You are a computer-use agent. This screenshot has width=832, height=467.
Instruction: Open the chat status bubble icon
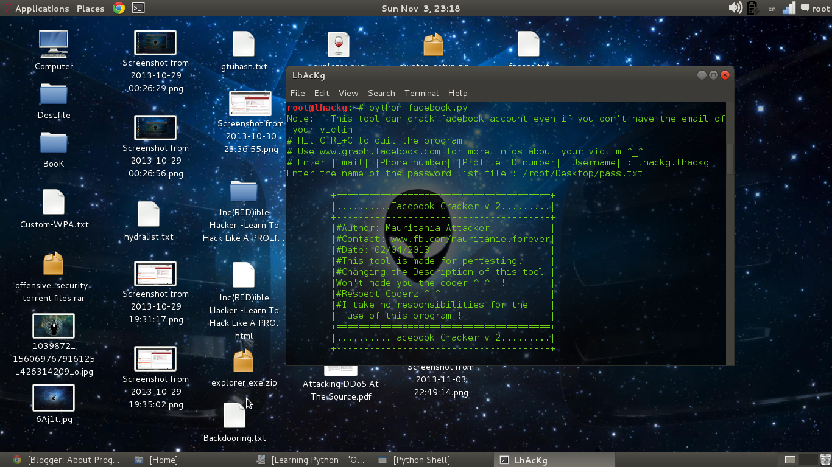805,8
